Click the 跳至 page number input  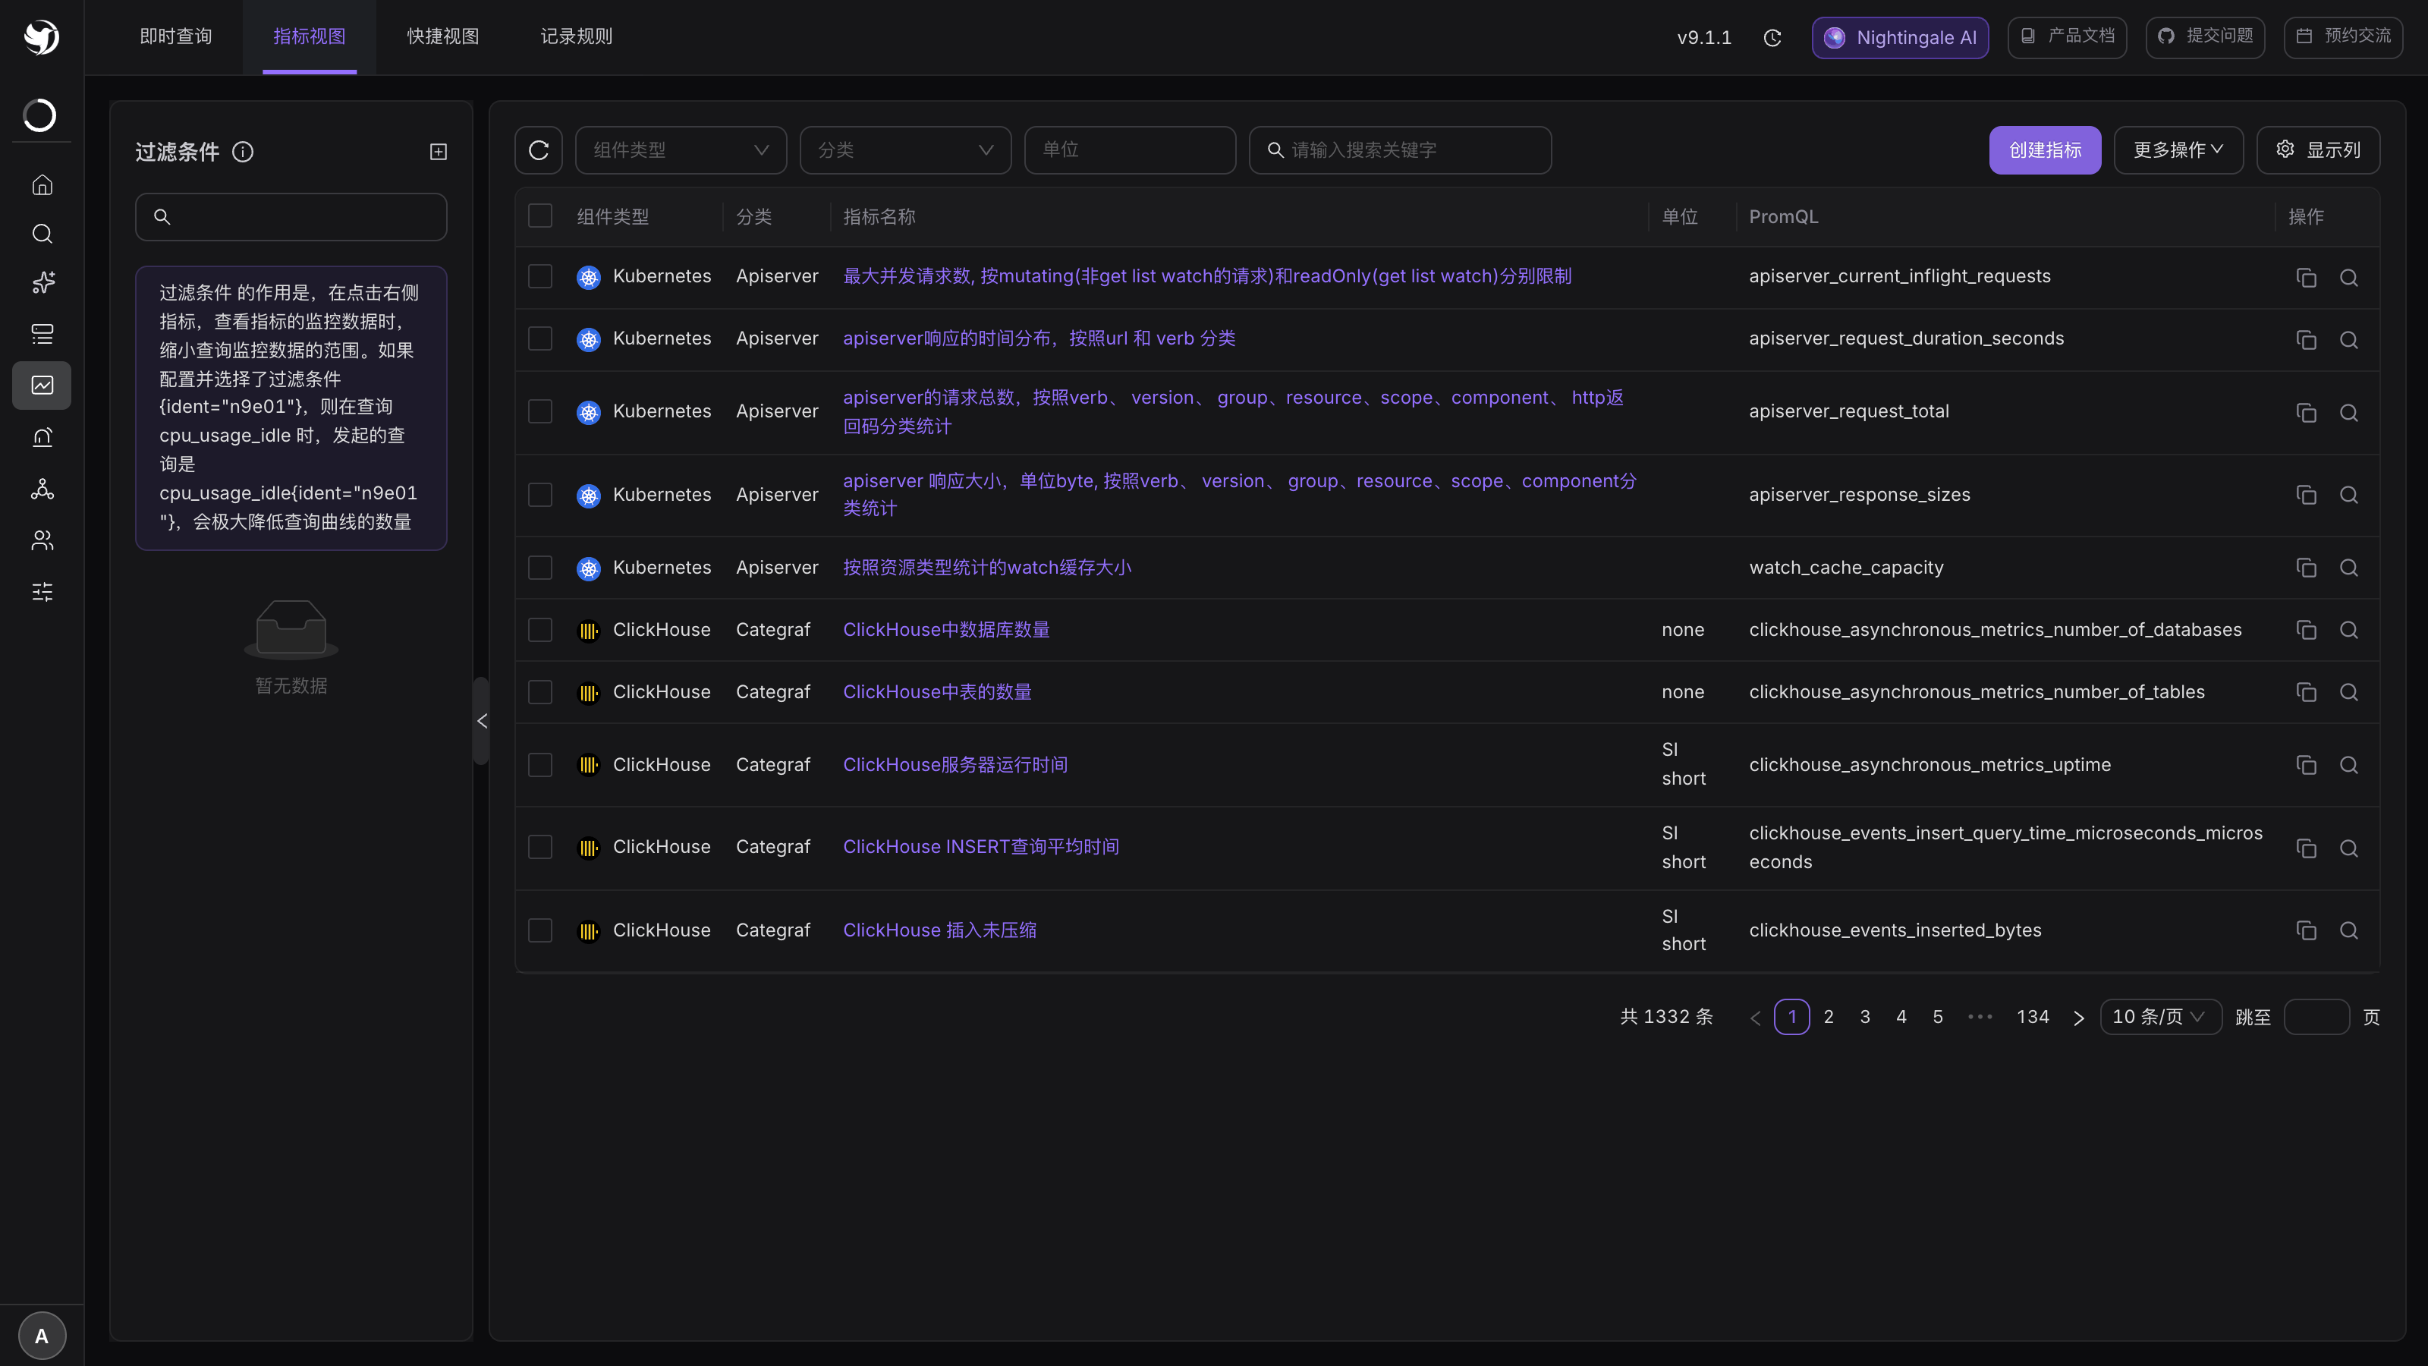[x=2316, y=1017]
